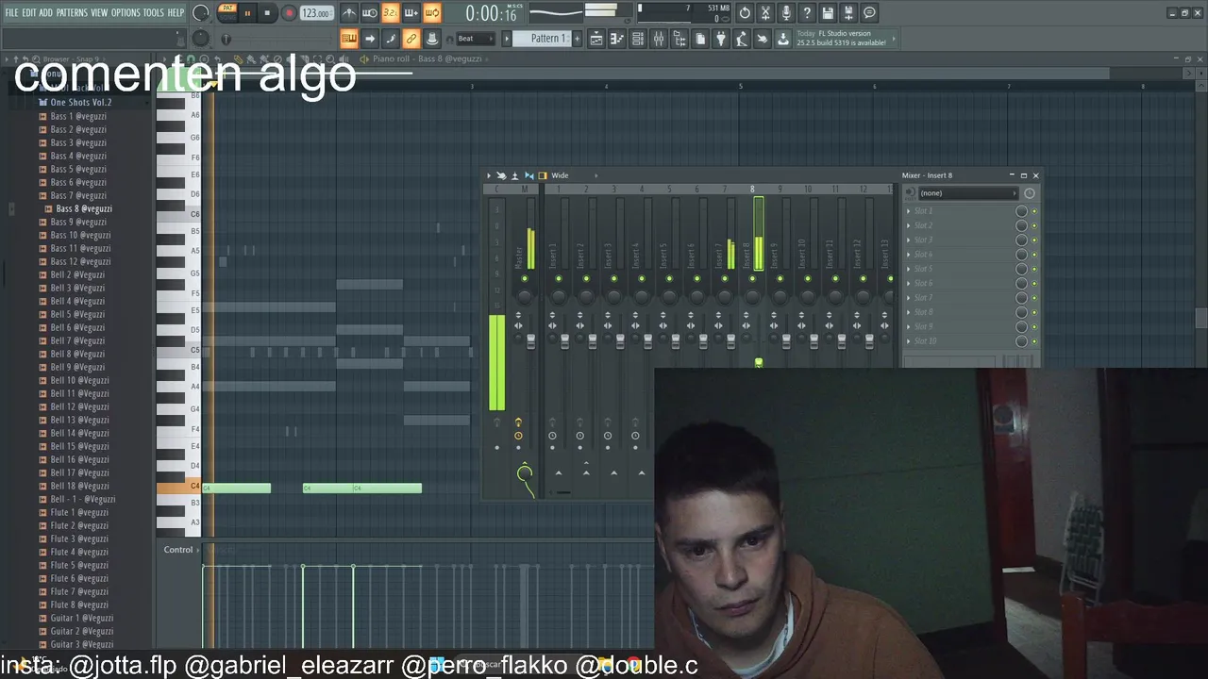Open the (none) mixer preset dropdown

[x=967, y=193]
